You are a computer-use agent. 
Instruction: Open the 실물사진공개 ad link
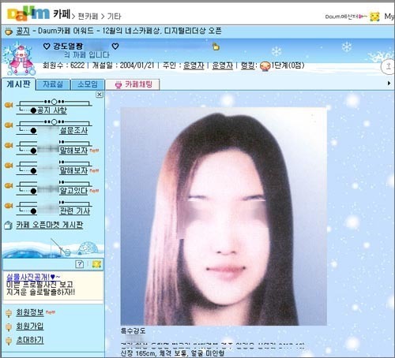pos(33,277)
